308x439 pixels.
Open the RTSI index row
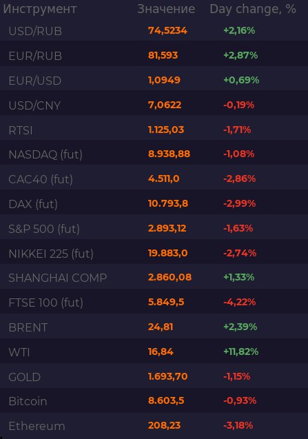pyautogui.click(x=154, y=130)
